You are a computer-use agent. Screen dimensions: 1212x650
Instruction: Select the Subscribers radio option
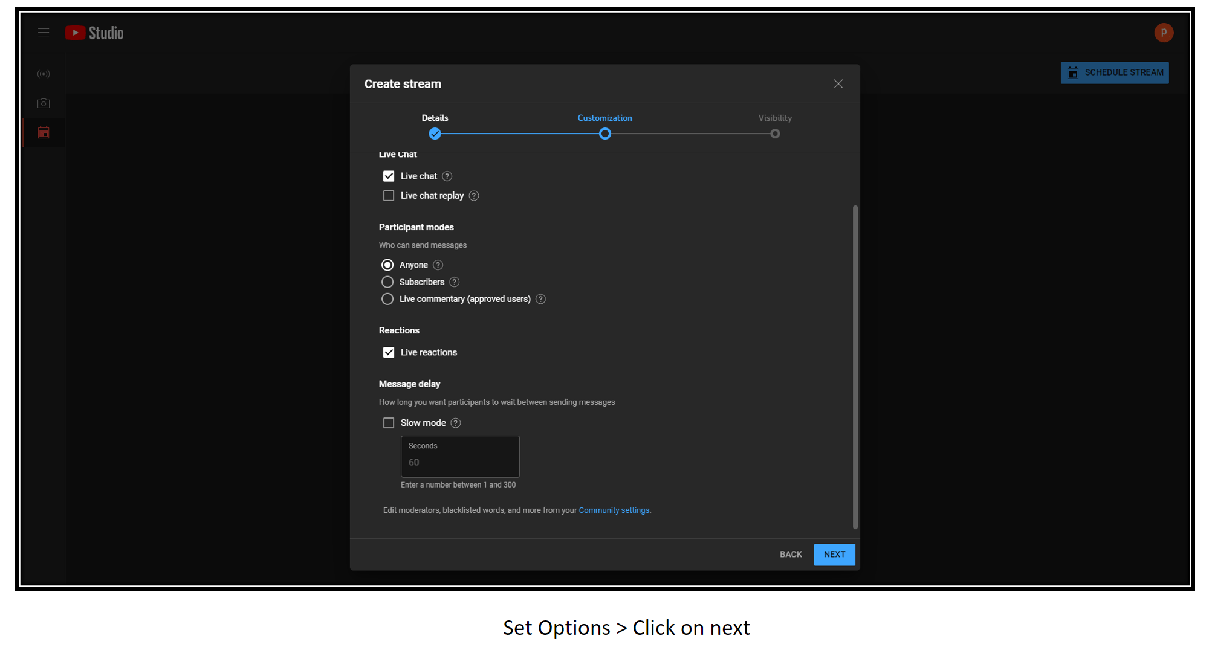(387, 282)
